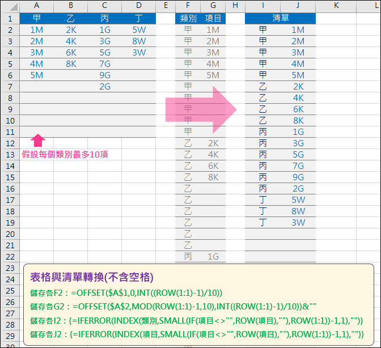381x348 pixels.
Task: Select cell B3 containing 4K
Action: point(71,41)
